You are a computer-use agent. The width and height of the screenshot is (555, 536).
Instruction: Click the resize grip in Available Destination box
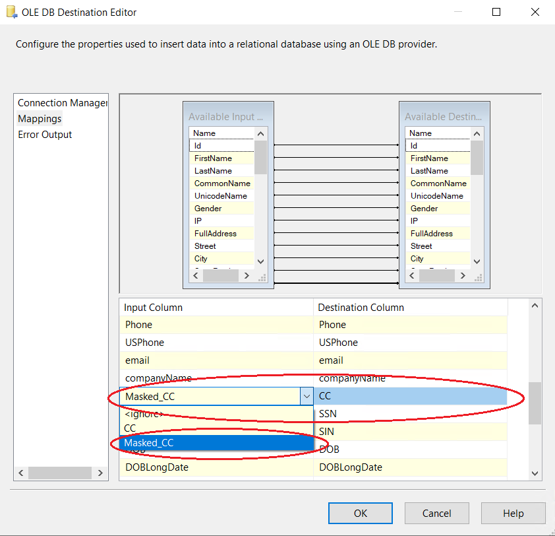(478, 278)
